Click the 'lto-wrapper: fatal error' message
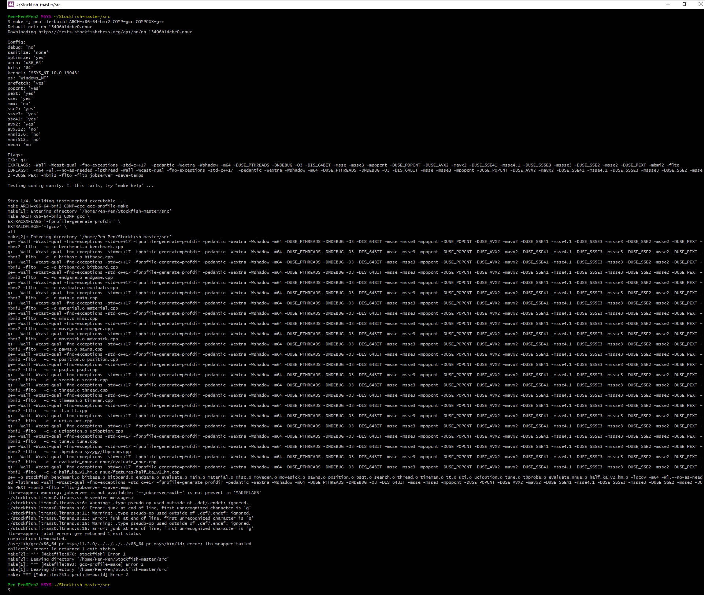Viewport: 705px width, 595px height. click(73, 534)
